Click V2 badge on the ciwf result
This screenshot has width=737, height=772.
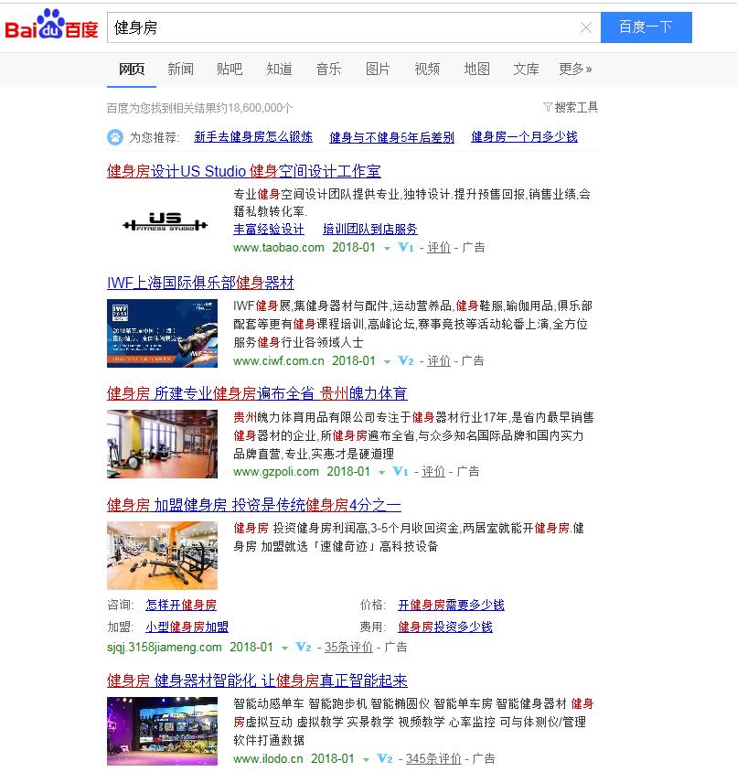[x=406, y=360]
